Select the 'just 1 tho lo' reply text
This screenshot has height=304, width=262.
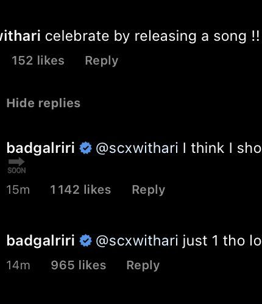coord(222,241)
